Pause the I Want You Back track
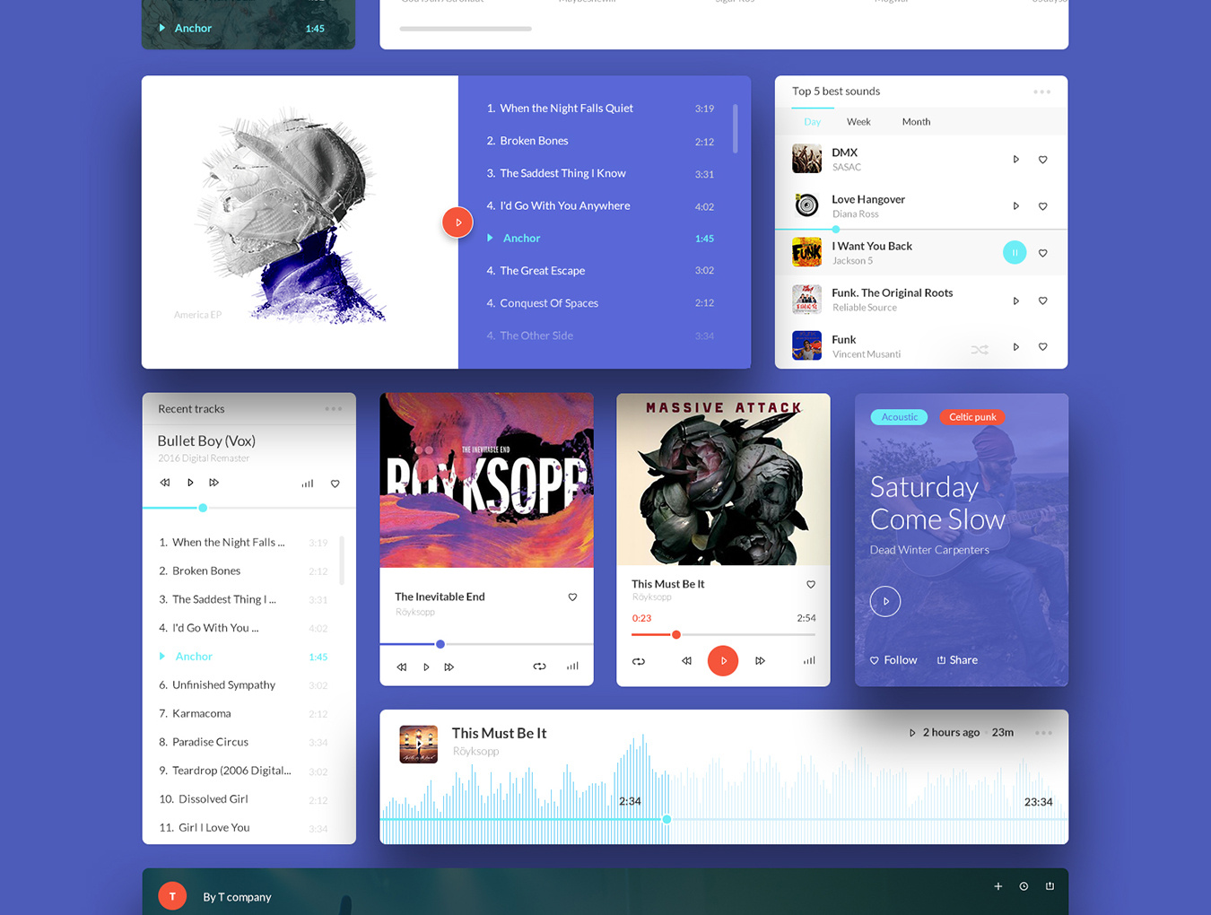 (x=1014, y=253)
